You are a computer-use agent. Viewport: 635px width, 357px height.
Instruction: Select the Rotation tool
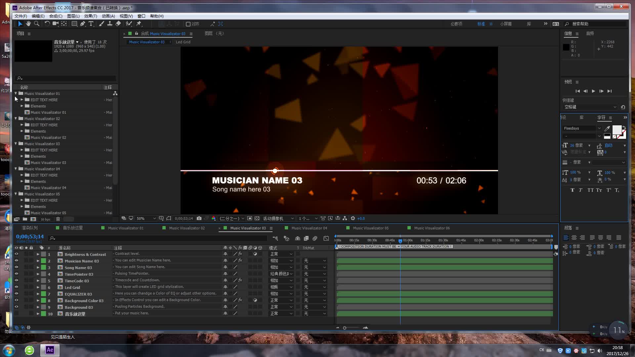pos(47,24)
